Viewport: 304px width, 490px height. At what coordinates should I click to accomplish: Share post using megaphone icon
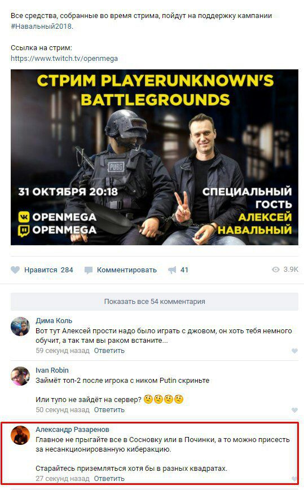pyautogui.click(x=172, y=270)
